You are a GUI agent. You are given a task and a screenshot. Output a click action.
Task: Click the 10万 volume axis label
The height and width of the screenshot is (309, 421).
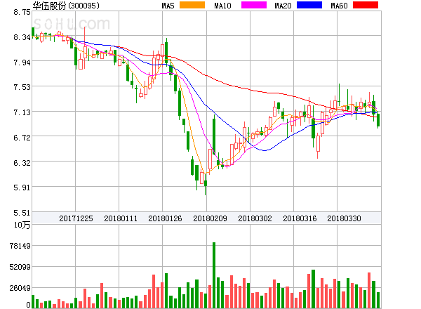(22, 225)
